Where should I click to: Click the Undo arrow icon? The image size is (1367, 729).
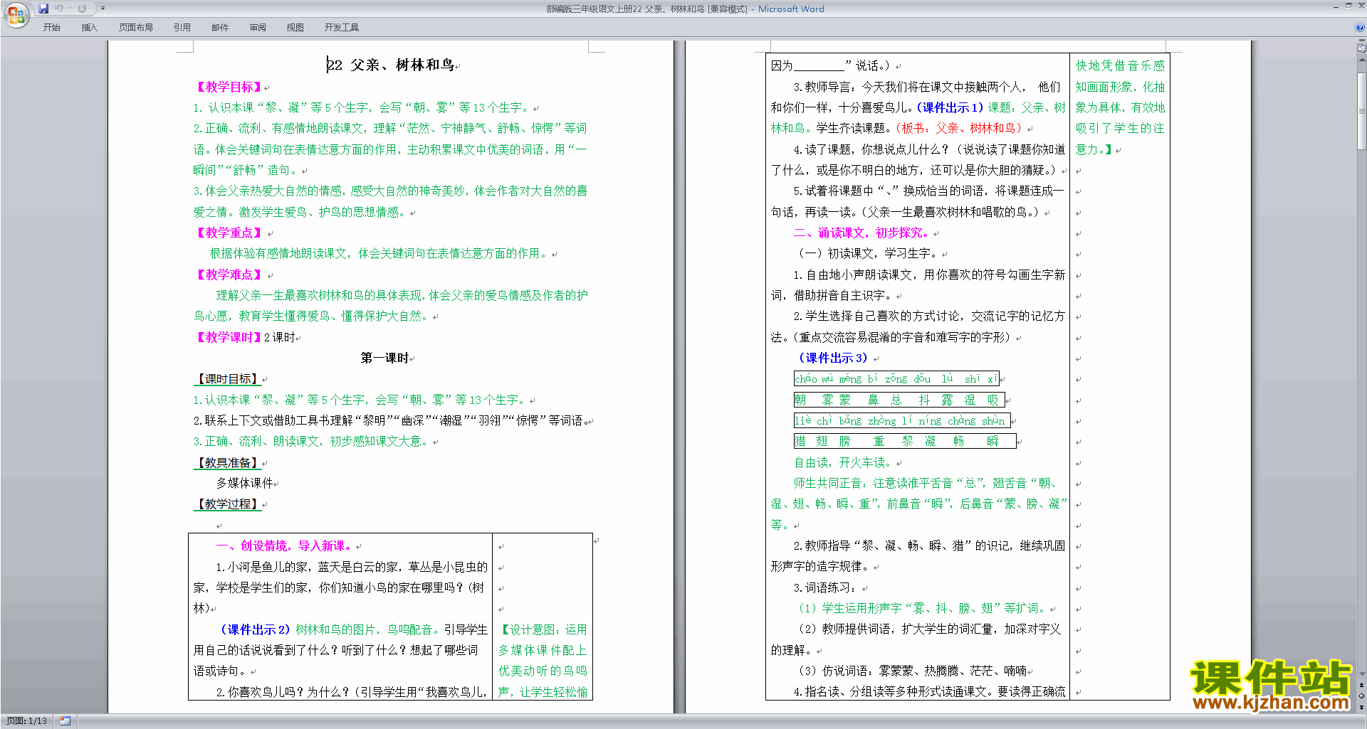coord(59,9)
